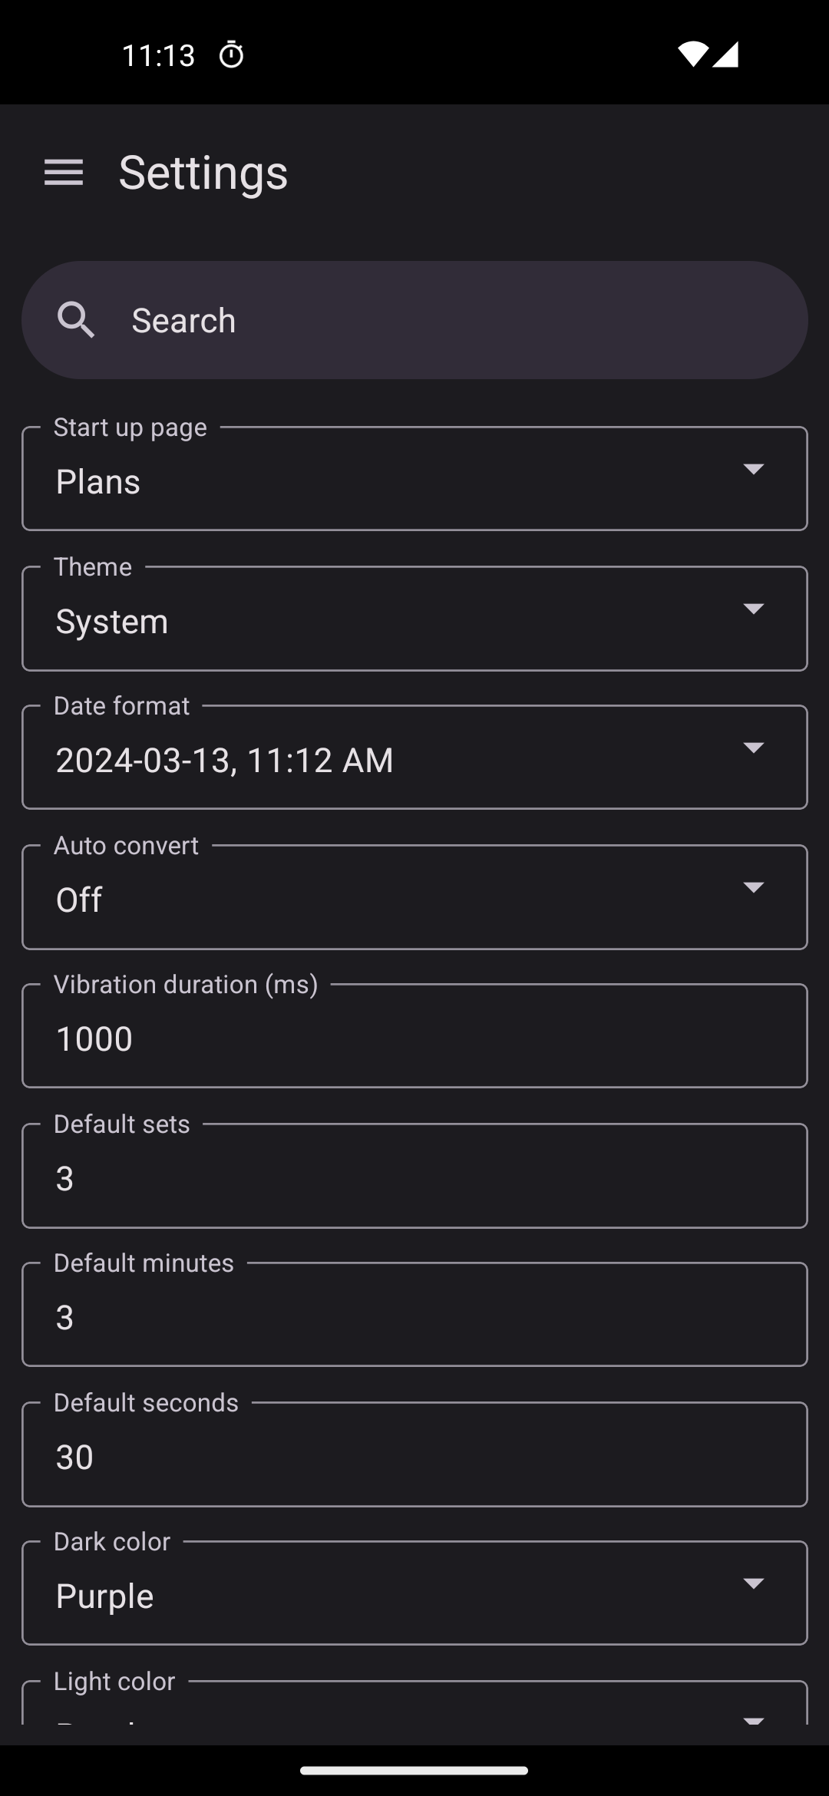Select the Plans start up page value
Screen dimensions: 829x1796
pos(98,482)
